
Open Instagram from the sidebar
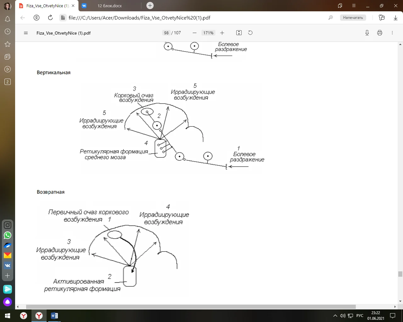(x=8, y=225)
